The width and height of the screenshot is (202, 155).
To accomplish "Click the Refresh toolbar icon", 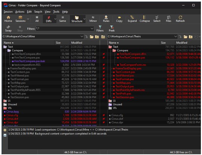I will (x=180, y=19).
